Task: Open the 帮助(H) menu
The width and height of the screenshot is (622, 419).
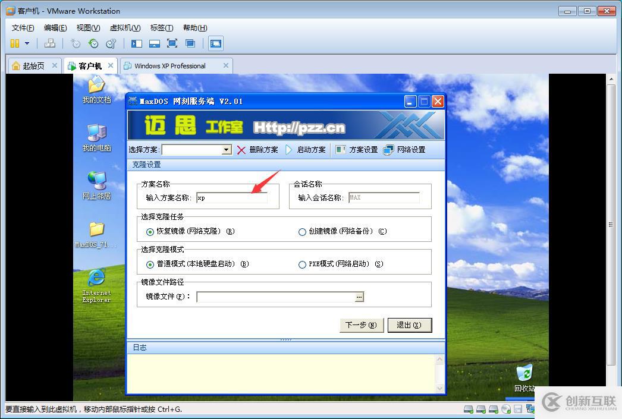Action: click(195, 28)
